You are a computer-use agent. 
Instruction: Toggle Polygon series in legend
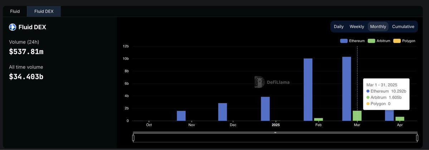(404, 41)
